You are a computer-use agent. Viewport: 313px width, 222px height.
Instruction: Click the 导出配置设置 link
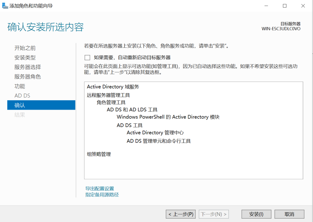pos(100,188)
